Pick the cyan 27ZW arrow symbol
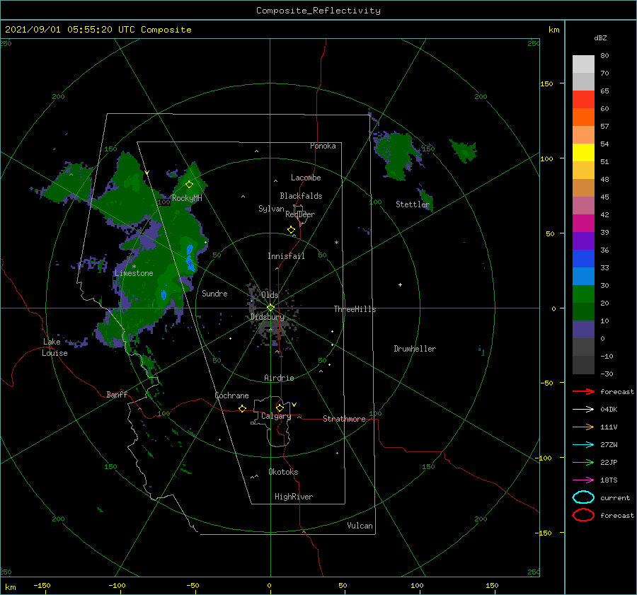The height and width of the screenshot is (595, 637). (x=583, y=445)
